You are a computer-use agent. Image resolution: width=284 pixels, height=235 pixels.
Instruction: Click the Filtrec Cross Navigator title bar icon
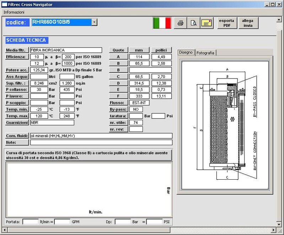click(x=4, y=4)
